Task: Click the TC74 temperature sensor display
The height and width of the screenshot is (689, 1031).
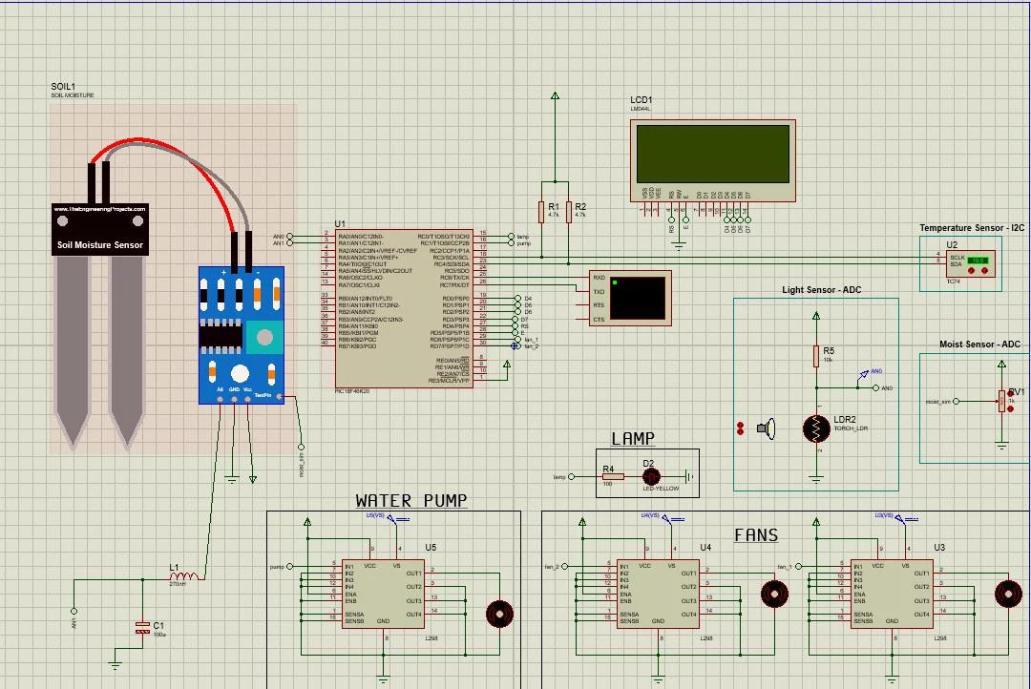Action: pos(977,261)
